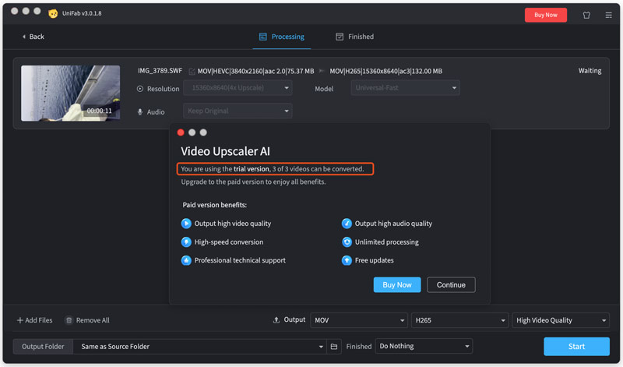Click the red Buy Now button in title bar
Screen dimensions: 623x367
coord(546,15)
